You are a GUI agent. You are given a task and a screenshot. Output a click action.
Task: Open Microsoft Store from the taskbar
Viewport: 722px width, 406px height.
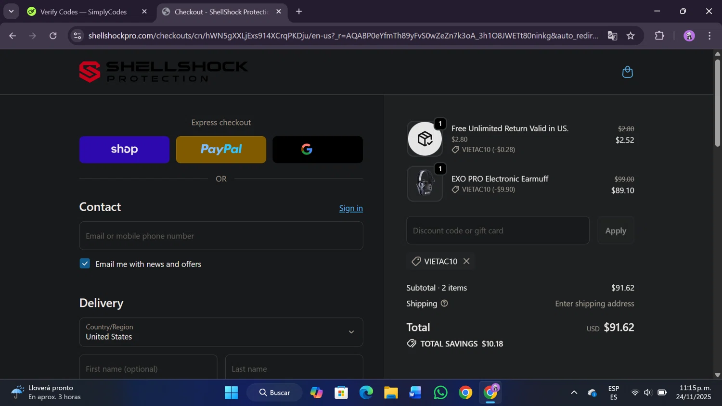coord(341,393)
